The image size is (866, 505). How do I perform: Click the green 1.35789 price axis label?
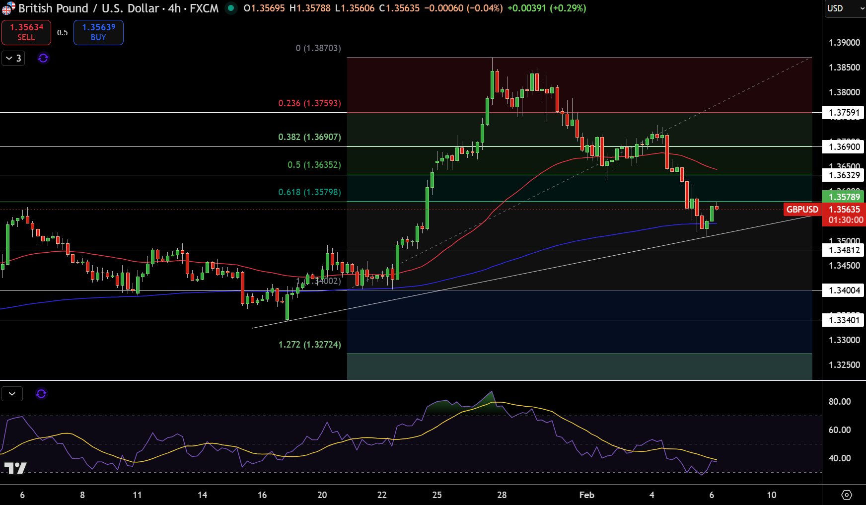[844, 197]
